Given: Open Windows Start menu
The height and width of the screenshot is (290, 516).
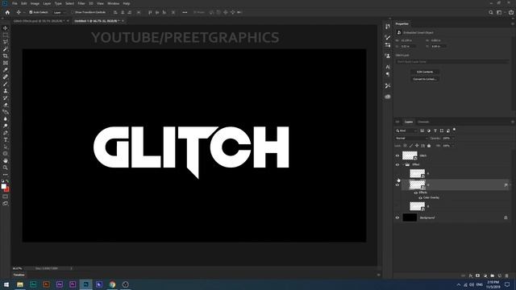Looking at the screenshot, I should [6, 284].
